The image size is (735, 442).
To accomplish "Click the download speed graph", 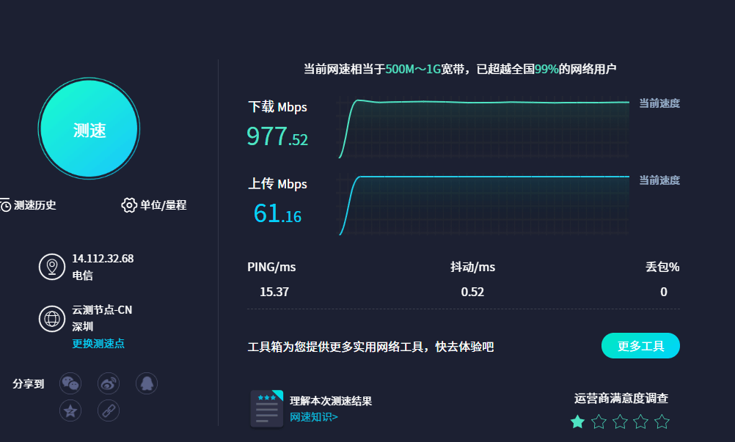I will coord(483,128).
